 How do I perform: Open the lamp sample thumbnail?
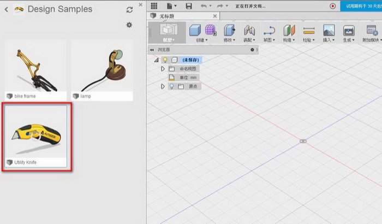[102, 70]
